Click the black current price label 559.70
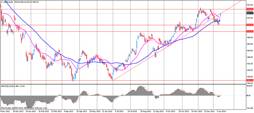The image size is (254, 113). click(x=250, y=13)
